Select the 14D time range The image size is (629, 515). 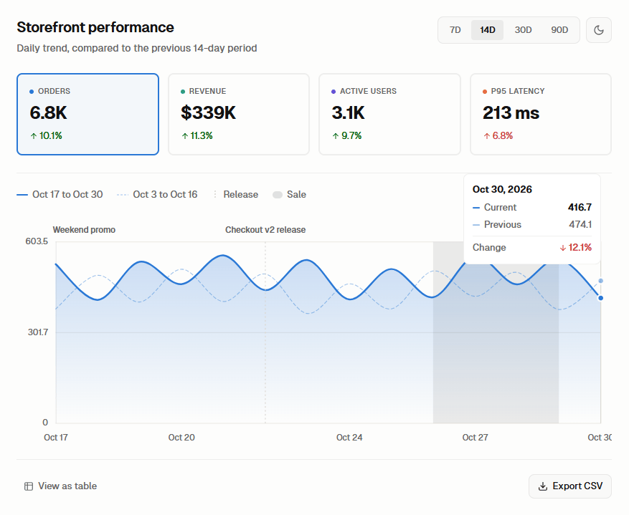pos(488,30)
